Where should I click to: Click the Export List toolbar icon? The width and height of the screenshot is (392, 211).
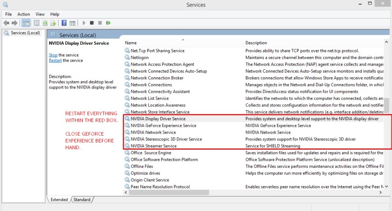(x=53, y=23)
